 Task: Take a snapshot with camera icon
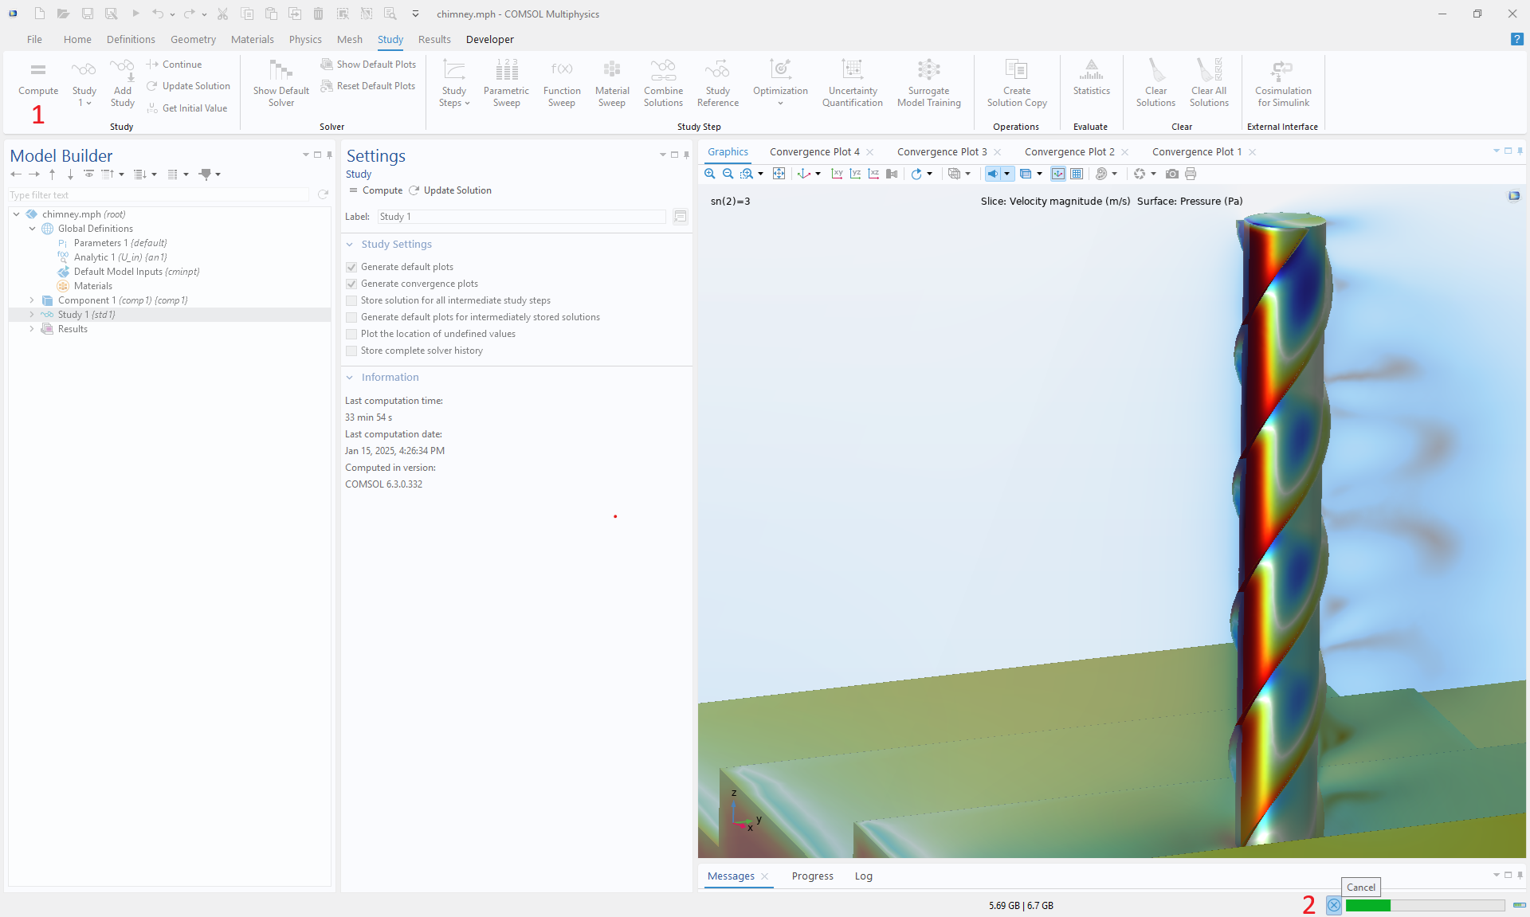(1171, 174)
